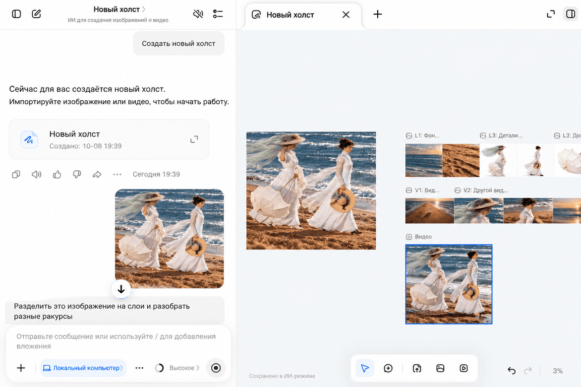Expand the canvas to full view
Screen dimensions: 581x387
coord(551,14)
